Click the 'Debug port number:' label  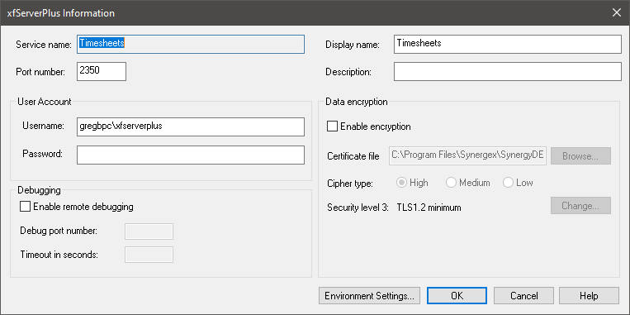pos(59,231)
